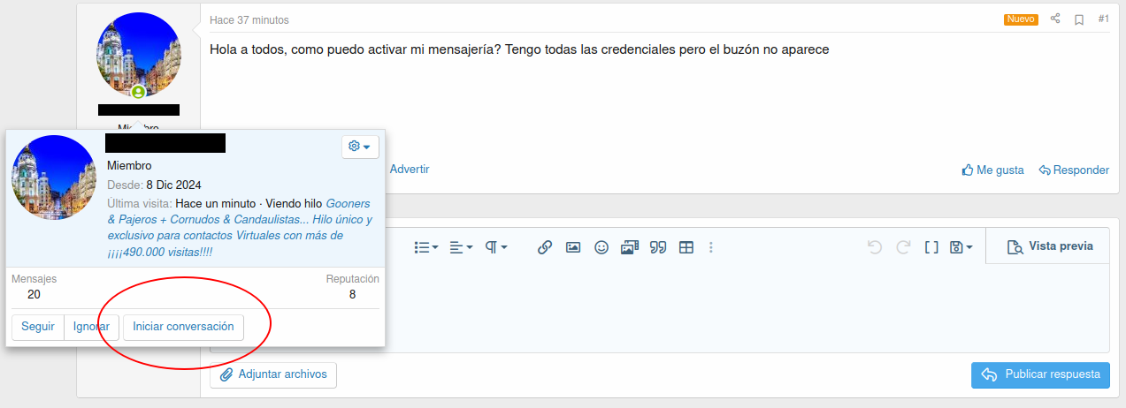
Task: Click the undo arrow in editor toolbar
Action: [875, 248]
